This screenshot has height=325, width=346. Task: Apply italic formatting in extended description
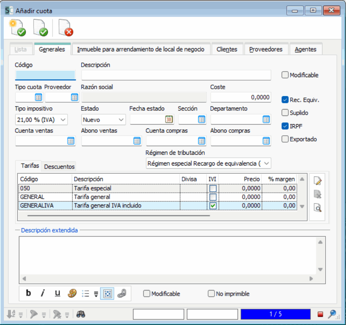coord(43,293)
